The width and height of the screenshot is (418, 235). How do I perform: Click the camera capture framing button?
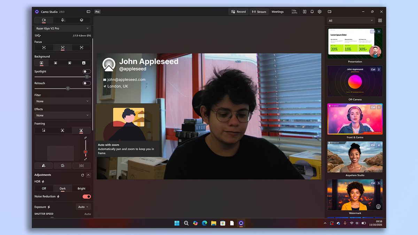[x=82, y=166]
